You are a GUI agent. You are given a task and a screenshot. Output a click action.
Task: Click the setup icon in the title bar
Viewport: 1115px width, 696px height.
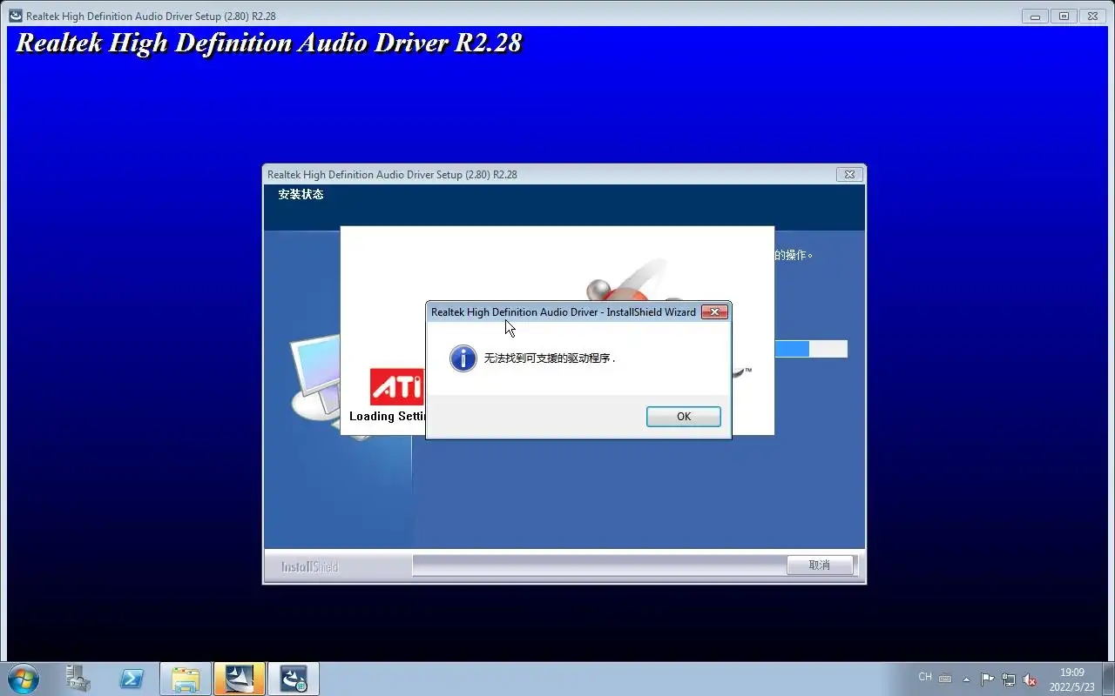click(16, 16)
